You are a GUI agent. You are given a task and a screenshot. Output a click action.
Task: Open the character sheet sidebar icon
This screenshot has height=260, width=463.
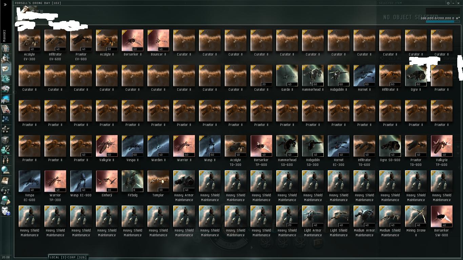5,48
